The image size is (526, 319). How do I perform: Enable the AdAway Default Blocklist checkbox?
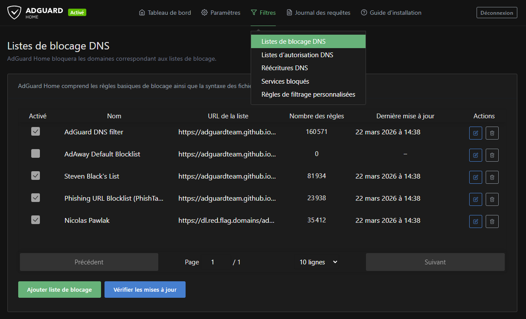coord(36,153)
